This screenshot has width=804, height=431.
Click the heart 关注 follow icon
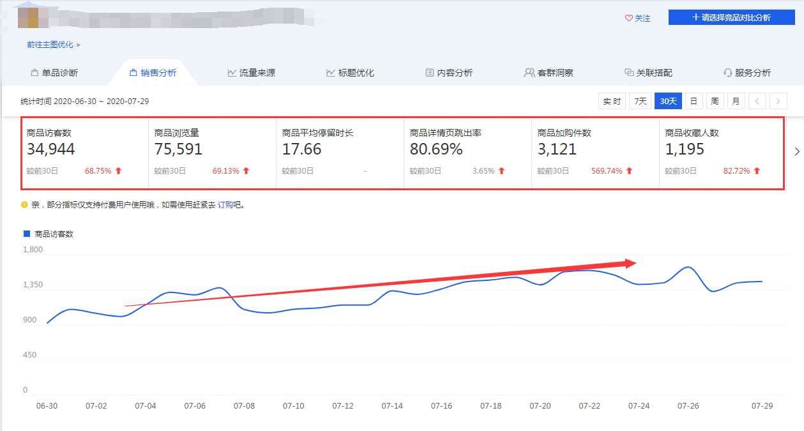click(x=628, y=19)
